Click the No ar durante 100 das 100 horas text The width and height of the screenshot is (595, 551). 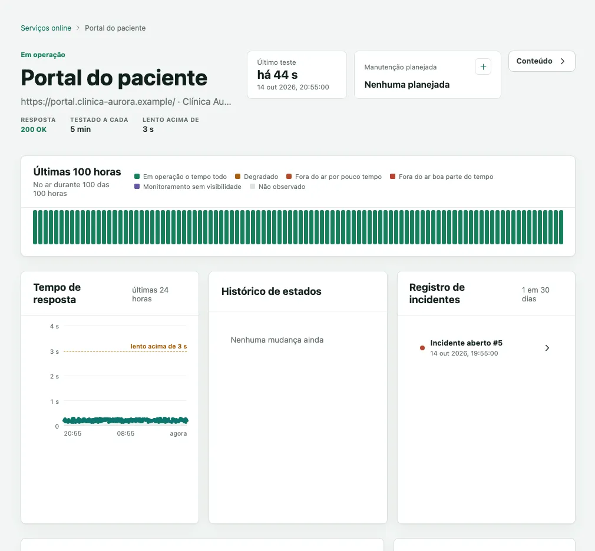click(x=71, y=189)
